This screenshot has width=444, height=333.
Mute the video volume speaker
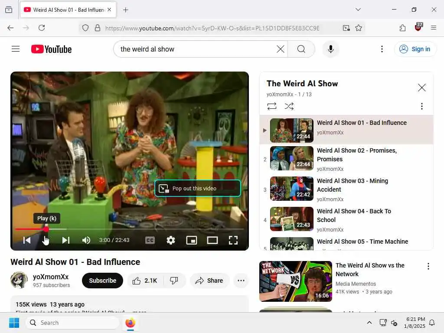(86, 240)
